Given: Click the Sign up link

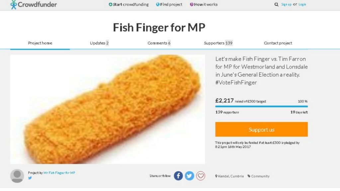Looking at the screenshot, I should (286, 5).
